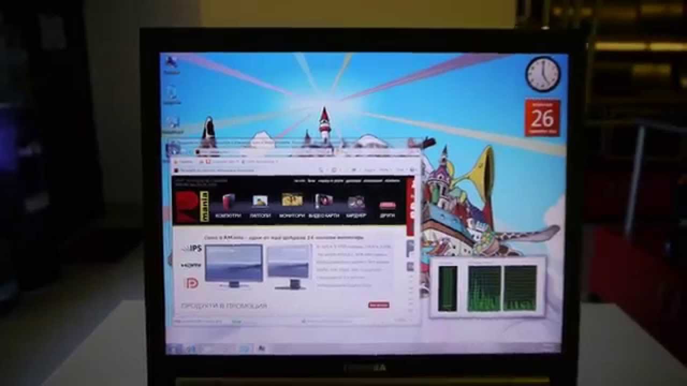Select the third desktop shortcut from the top
The width and height of the screenshot is (687, 386).
point(172,124)
